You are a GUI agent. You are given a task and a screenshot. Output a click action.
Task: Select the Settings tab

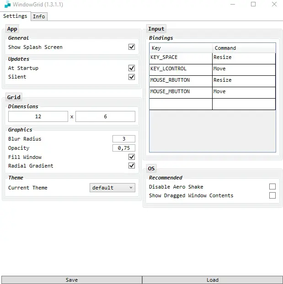tap(15, 16)
